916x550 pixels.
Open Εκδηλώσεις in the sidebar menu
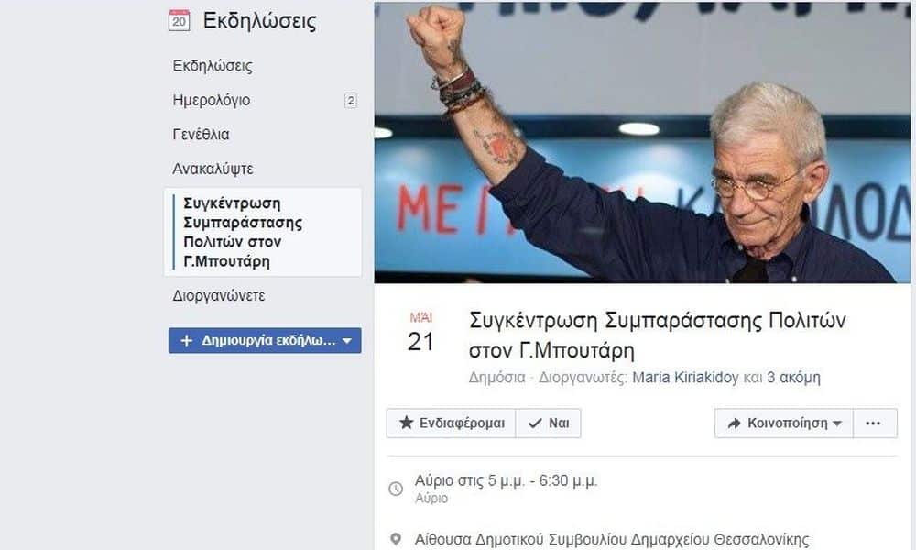click(213, 65)
